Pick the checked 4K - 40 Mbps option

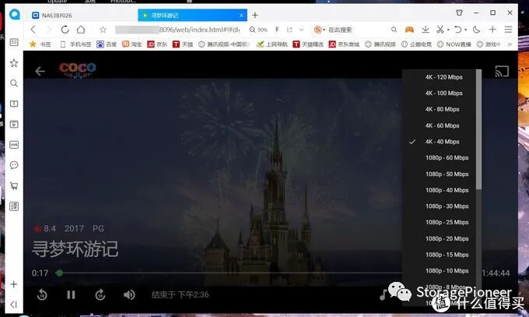tap(442, 142)
